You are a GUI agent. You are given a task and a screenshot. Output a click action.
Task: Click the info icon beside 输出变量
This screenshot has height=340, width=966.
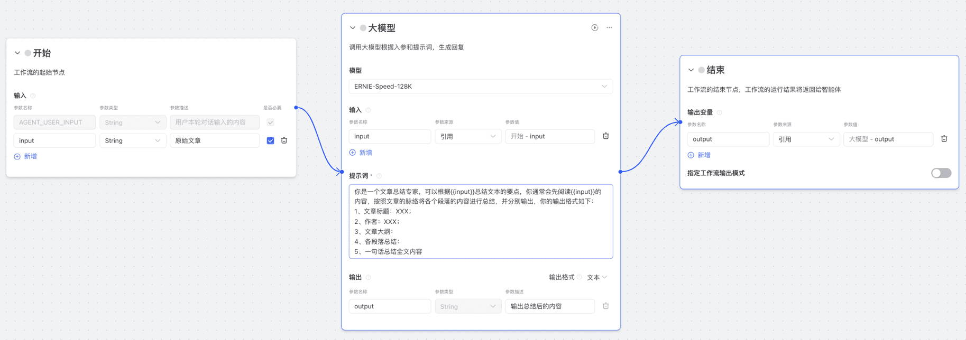click(x=719, y=112)
